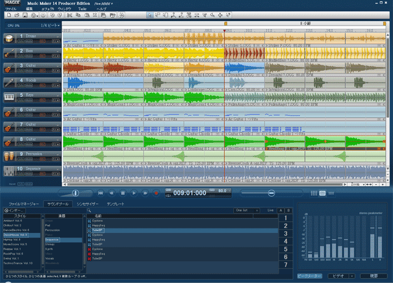Image resolution: width=393 pixels, height=283 pixels.
Task: Mute the Vocals track
Action: tap(29, 85)
